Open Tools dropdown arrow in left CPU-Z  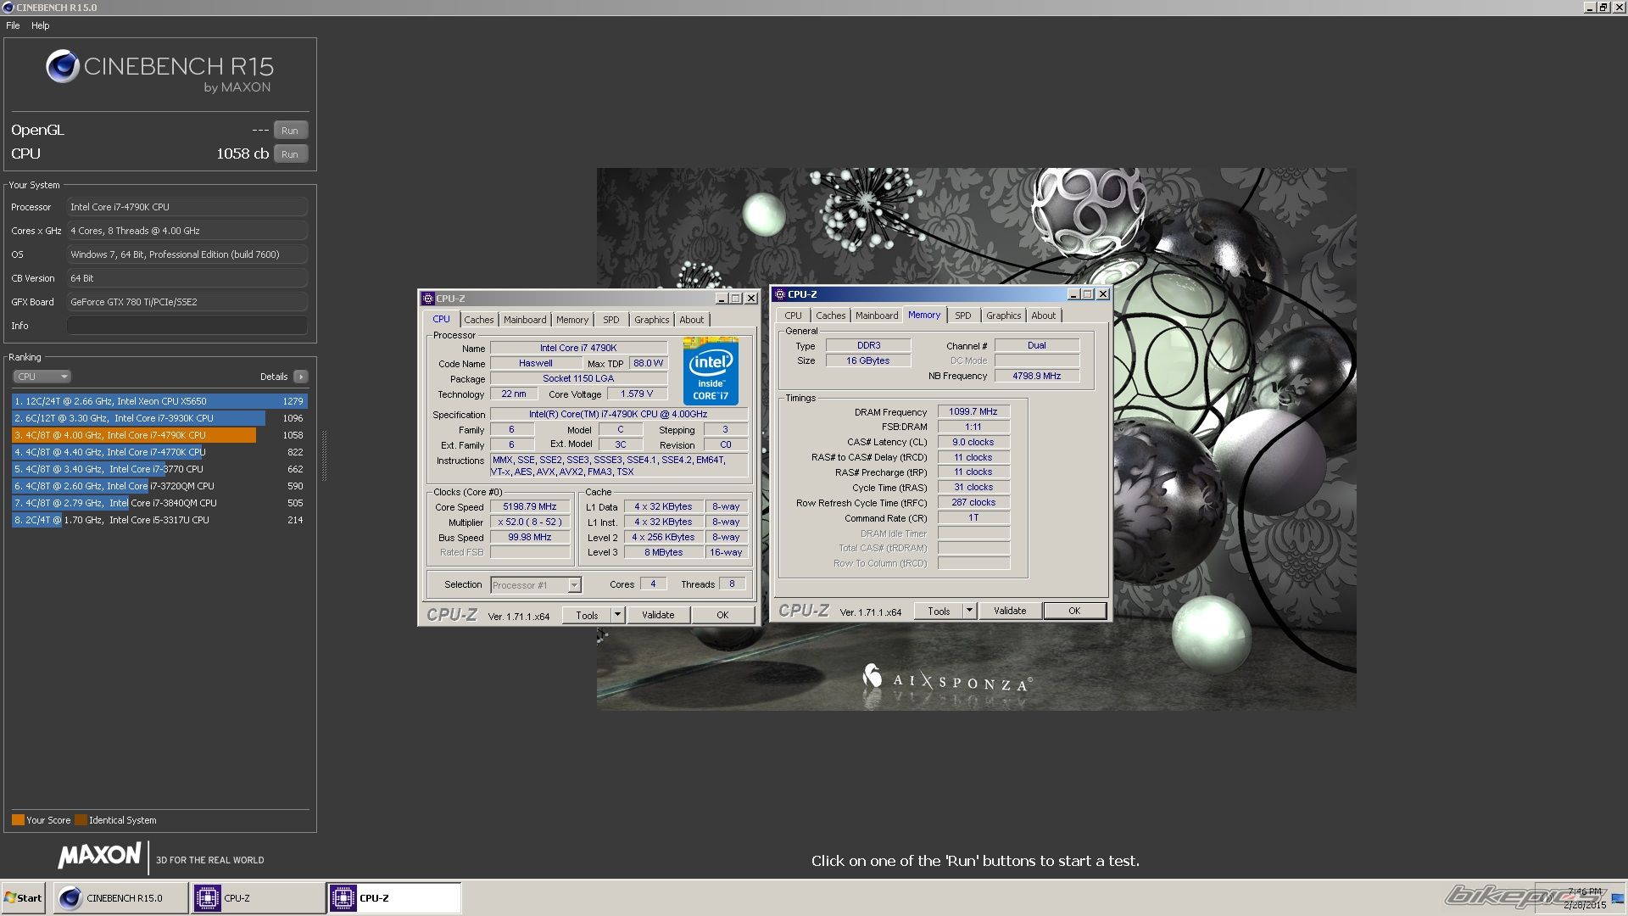(617, 616)
